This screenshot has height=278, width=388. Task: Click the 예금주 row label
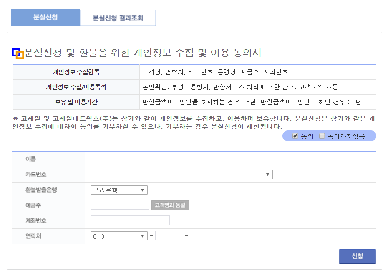click(33, 205)
